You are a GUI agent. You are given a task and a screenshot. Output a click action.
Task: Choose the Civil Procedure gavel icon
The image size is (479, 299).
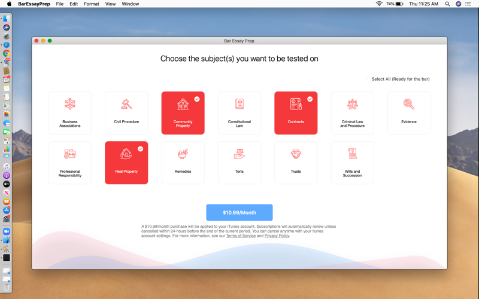coord(126,104)
